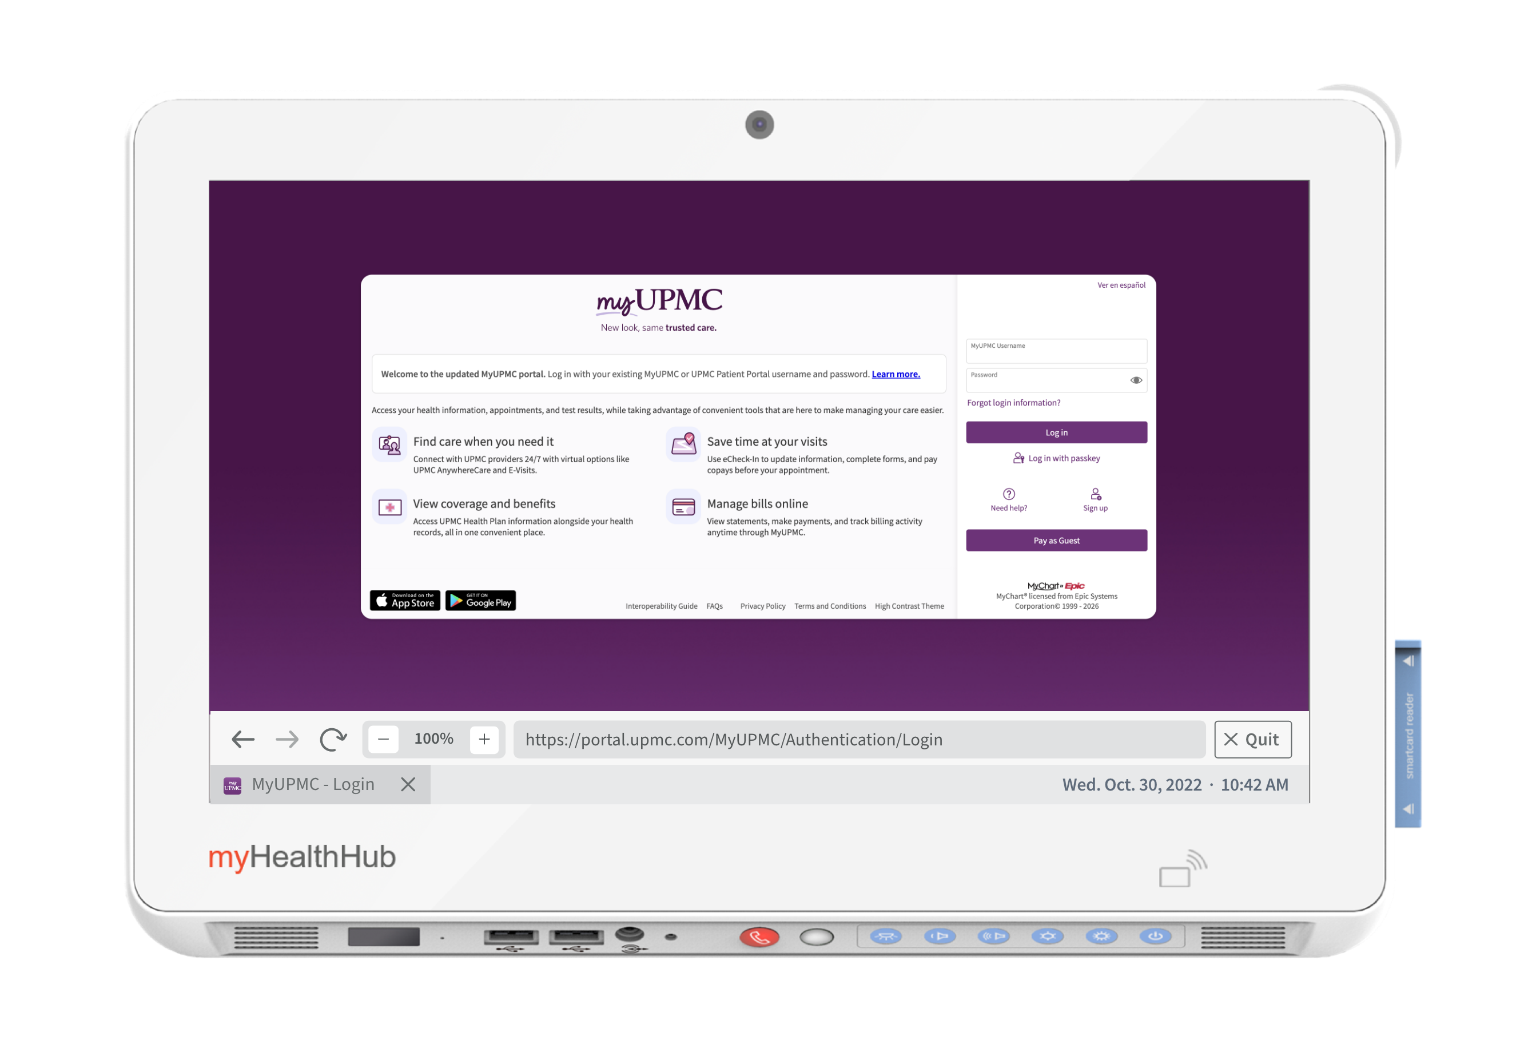
Task: Quit the browser with the Quit button
Action: click(1252, 739)
